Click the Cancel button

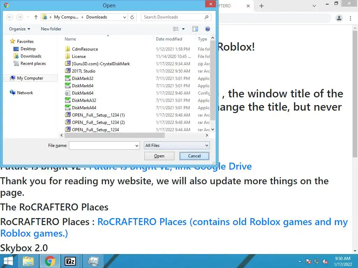click(194, 156)
